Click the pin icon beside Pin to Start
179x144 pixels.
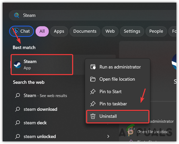click(x=93, y=92)
